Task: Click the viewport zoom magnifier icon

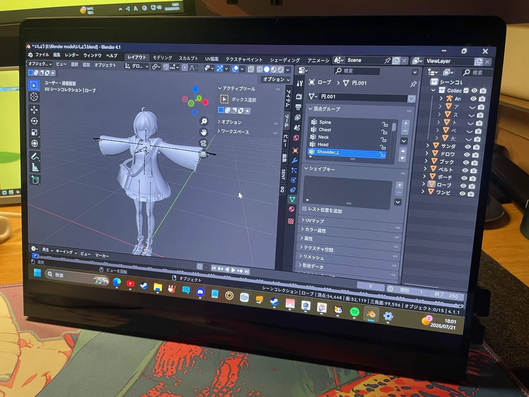Action: [x=204, y=121]
